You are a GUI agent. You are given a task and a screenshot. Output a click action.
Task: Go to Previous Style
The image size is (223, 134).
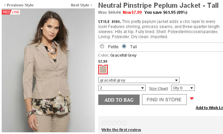click(19, 5)
